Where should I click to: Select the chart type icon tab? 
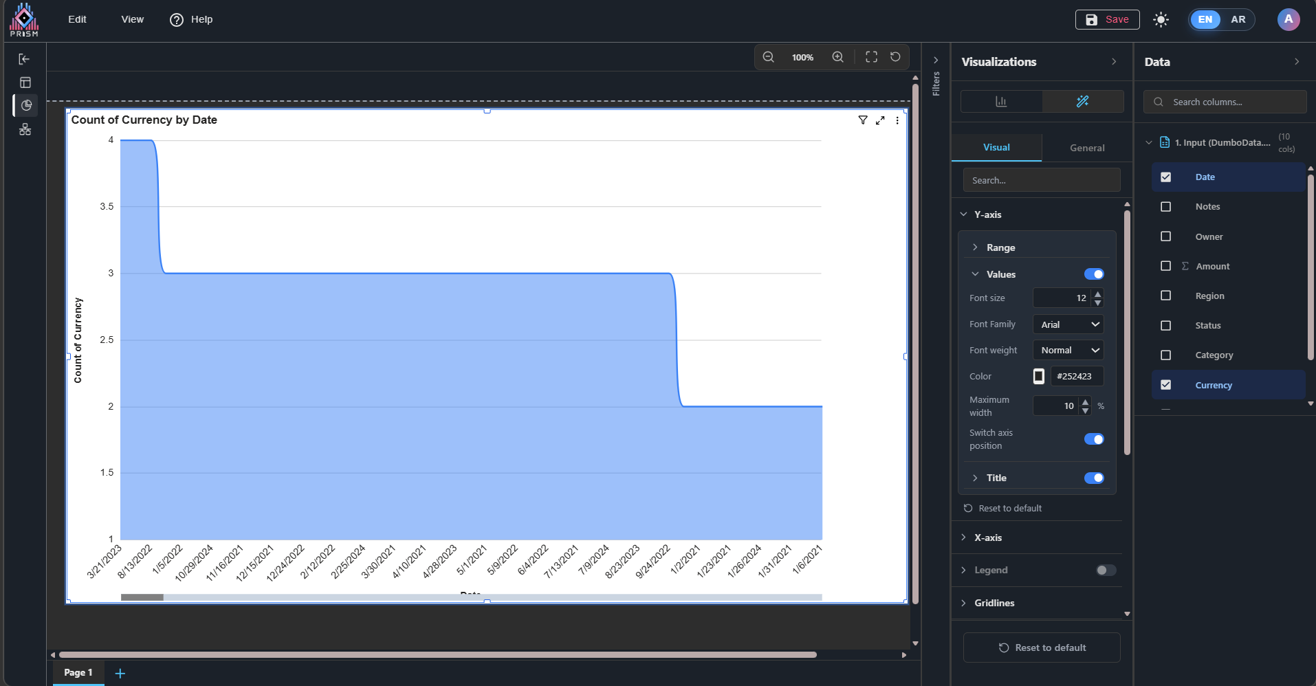[1001, 102]
